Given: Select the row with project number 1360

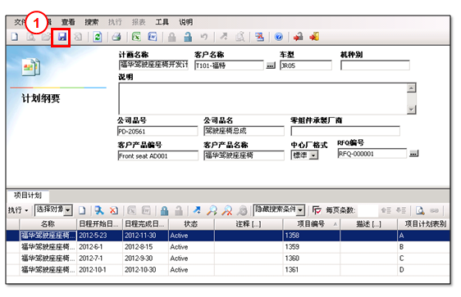Looking at the screenshot, I should point(228,259).
